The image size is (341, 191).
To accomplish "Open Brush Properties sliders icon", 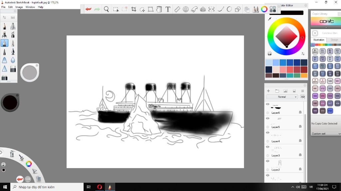I will (x=4, y=17).
